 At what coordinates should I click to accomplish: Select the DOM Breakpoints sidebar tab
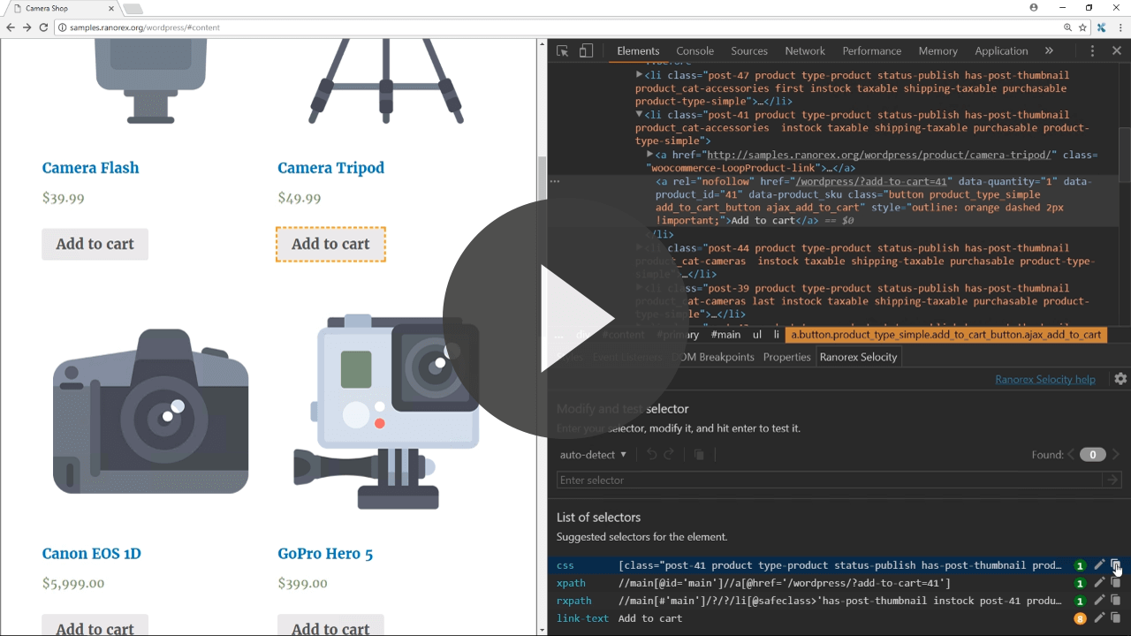point(712,357)
